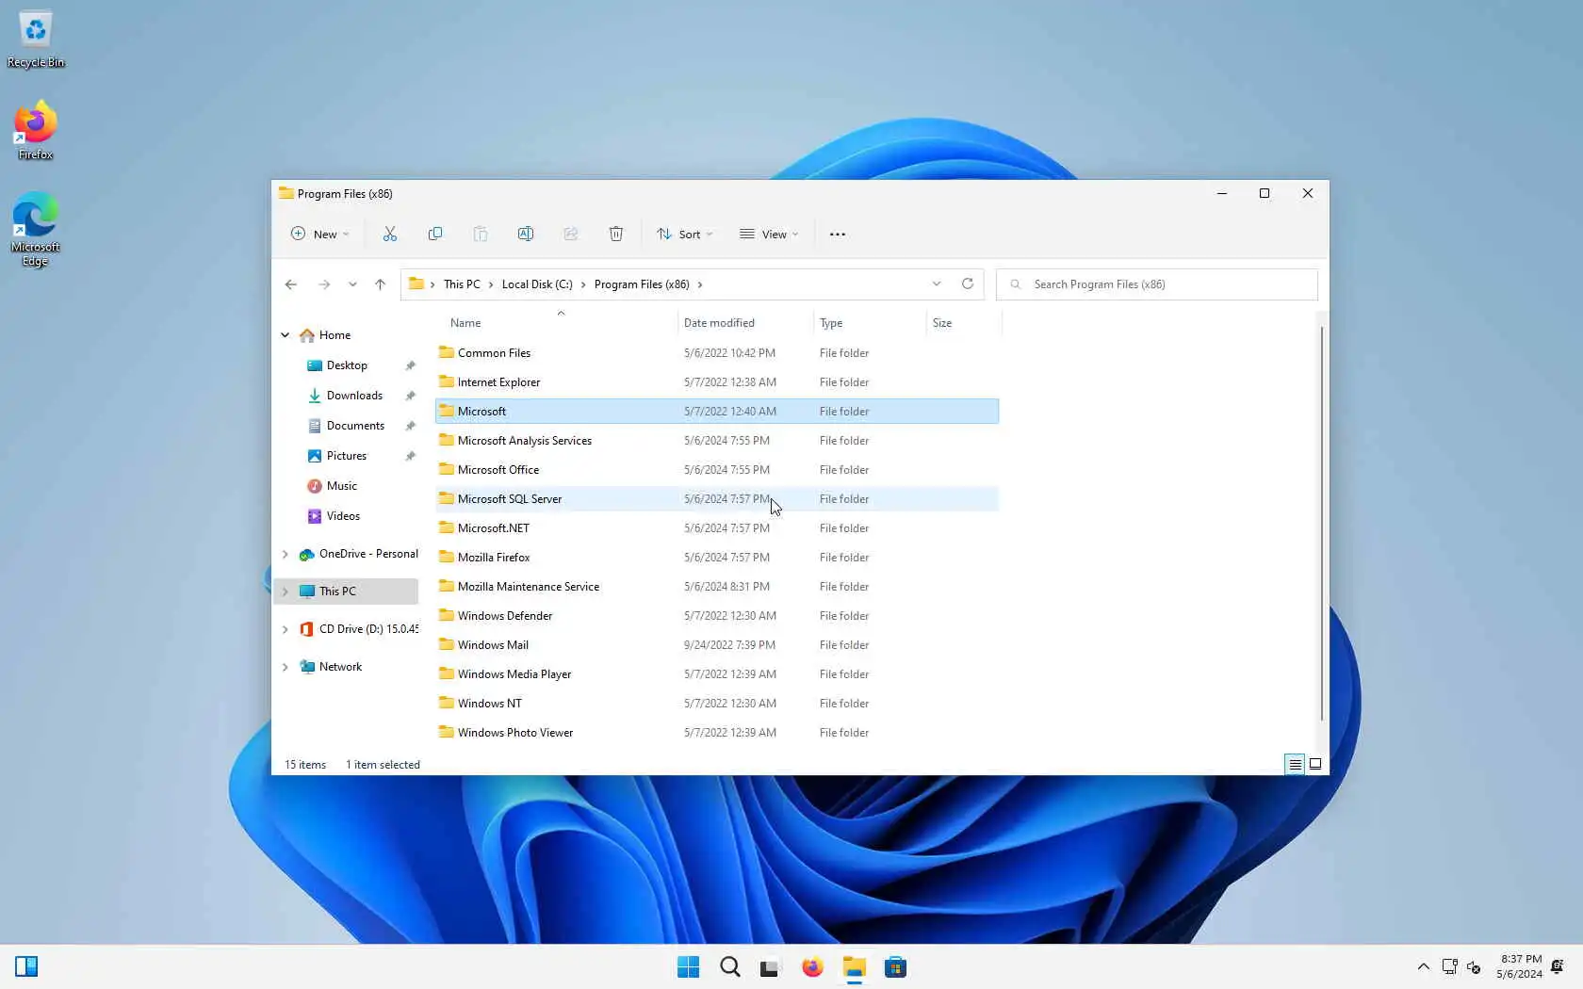Viewport: 1583px width, 989px height.
Task: Open Task View on the taskbar
Action: pos(770,967)
